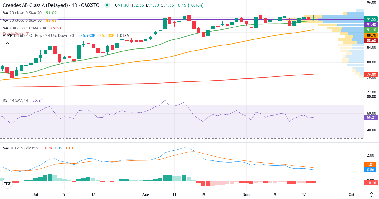Screen dimensions: 379x199
Task: Click the purple 91.40 price label
Action: 370,24
